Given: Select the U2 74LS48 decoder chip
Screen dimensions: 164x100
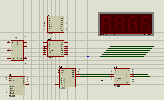Looking at the screenshot, I should 56,49.
